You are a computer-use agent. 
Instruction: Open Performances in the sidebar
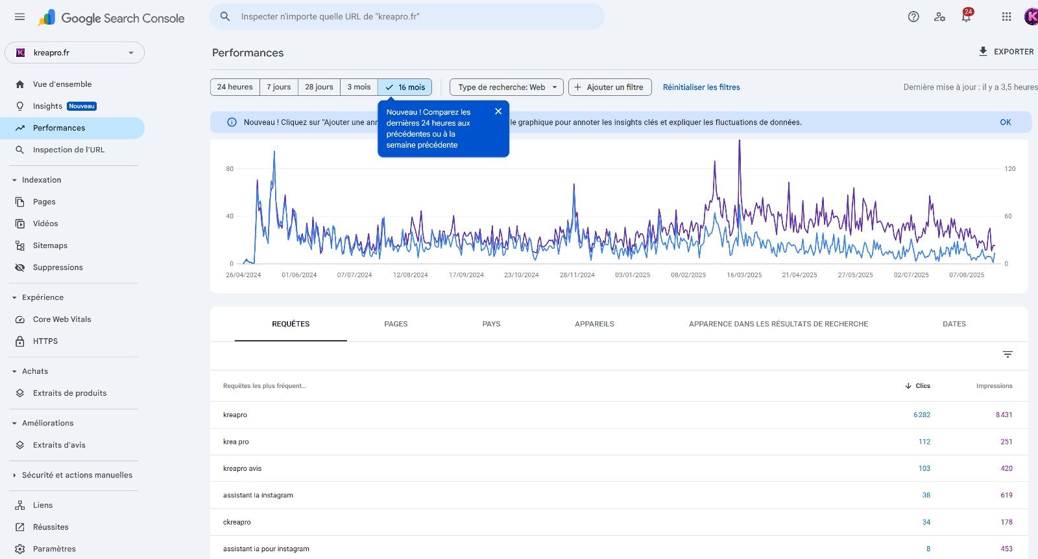click(x=72, y=128)
